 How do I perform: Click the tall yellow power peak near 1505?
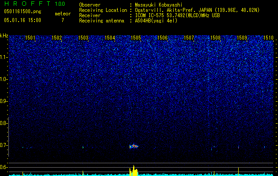[x=133, y=171]
